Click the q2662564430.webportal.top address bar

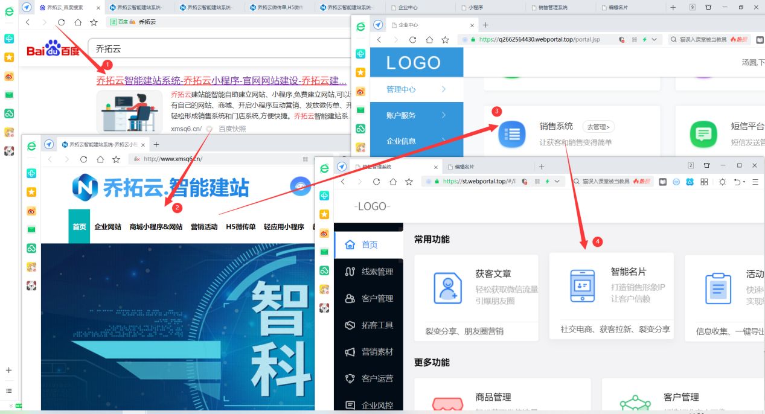point(560,39)
